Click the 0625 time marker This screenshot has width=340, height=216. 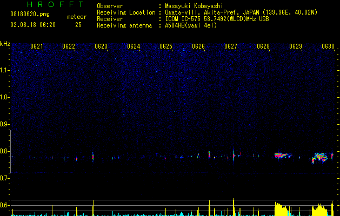click(x=166, y=46)
